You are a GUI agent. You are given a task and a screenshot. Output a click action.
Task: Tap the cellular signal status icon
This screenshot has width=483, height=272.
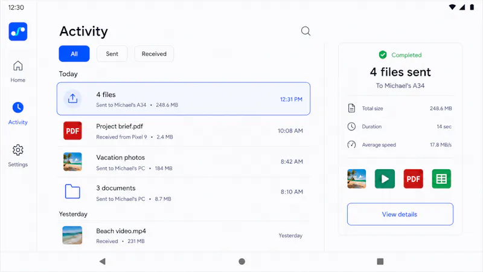click(462, 7)
